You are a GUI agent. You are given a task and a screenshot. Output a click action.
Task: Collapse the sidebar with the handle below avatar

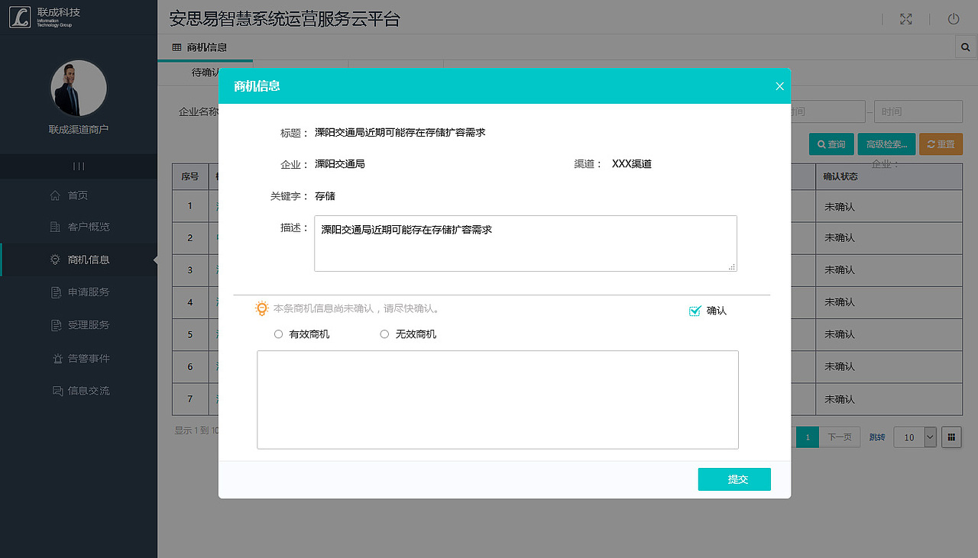[79, 166]
